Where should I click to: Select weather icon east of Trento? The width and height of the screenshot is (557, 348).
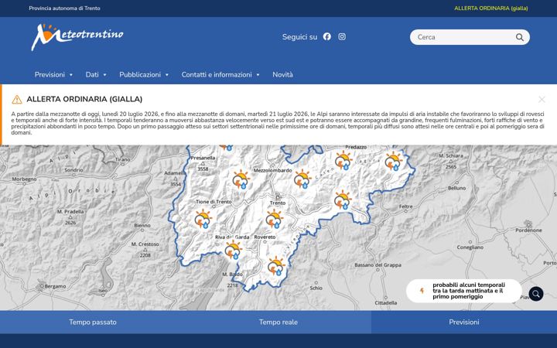[343, 200]
